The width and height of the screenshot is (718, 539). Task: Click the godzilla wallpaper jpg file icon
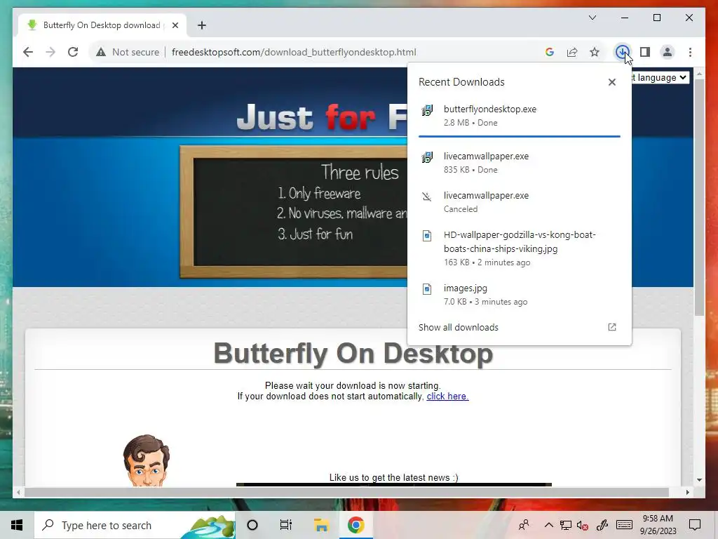coord(427,236)
